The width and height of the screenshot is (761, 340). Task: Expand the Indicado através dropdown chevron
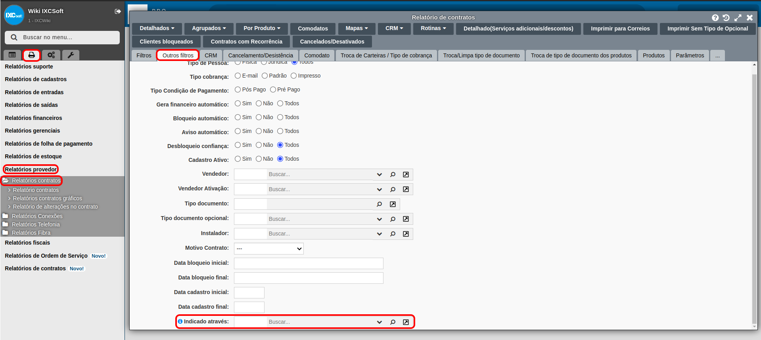click(379, 322)
